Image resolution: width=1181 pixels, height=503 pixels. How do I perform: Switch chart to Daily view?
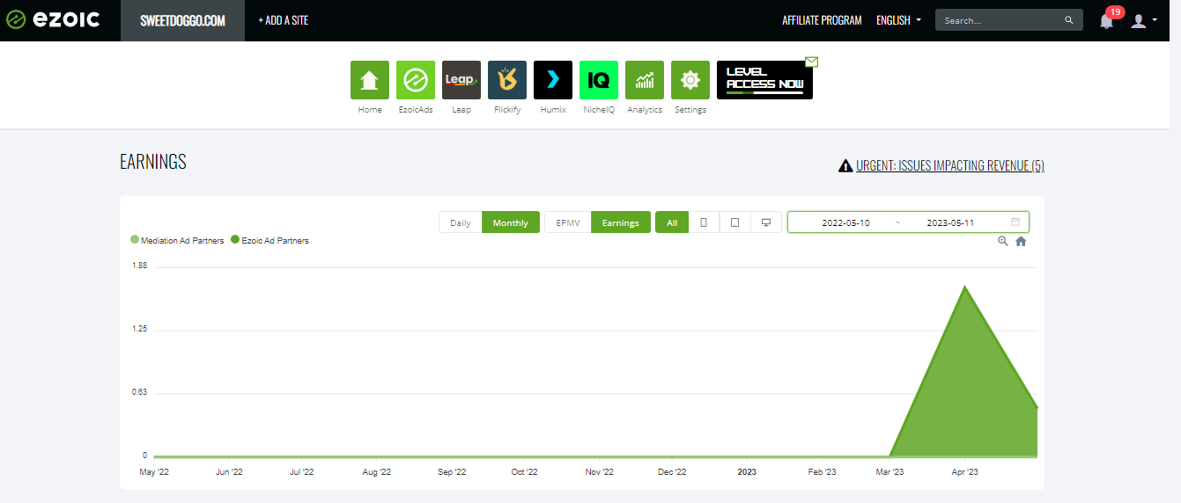coord(461,222)
